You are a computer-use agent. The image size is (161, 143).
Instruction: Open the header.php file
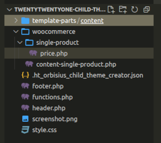49,108
